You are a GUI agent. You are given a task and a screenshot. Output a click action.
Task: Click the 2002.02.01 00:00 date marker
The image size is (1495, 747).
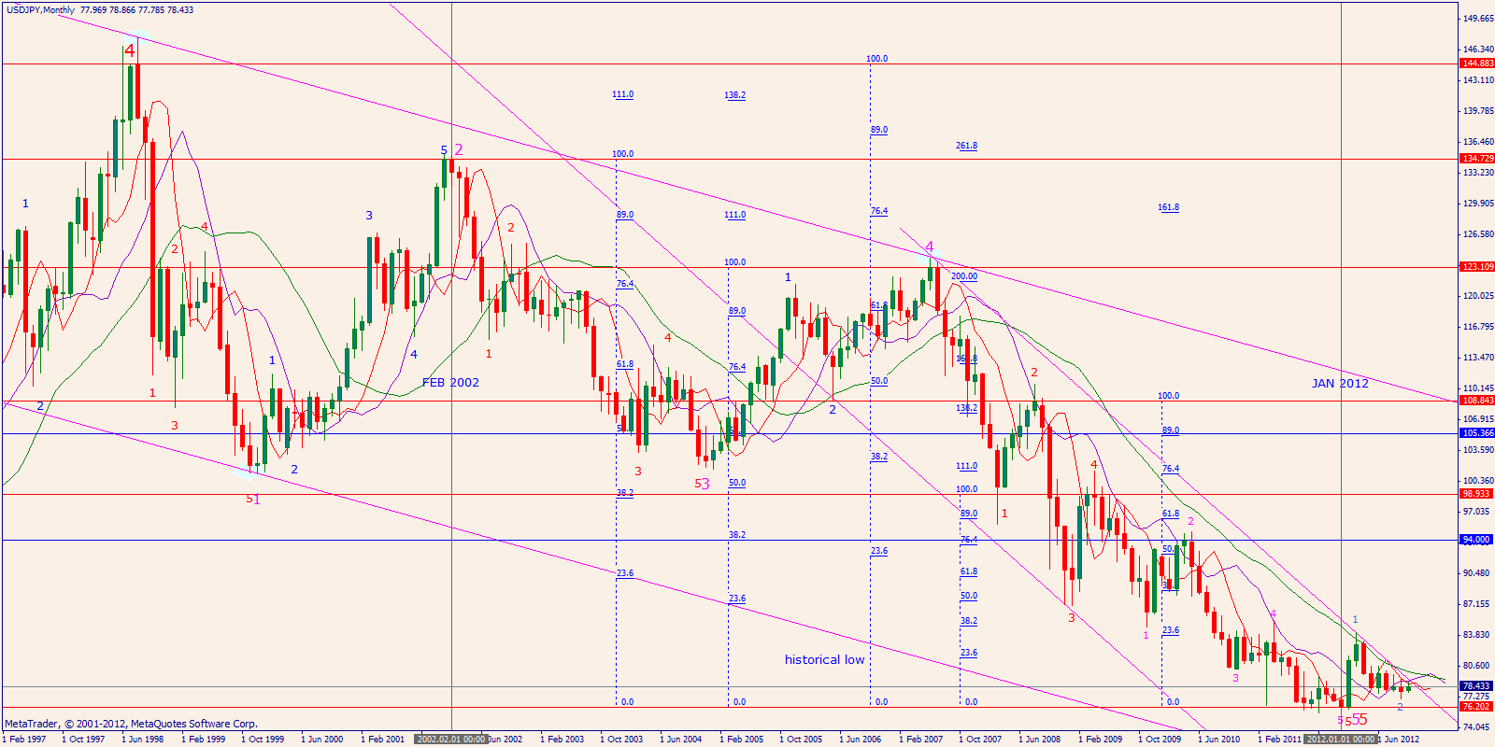[x=451, y=739]
